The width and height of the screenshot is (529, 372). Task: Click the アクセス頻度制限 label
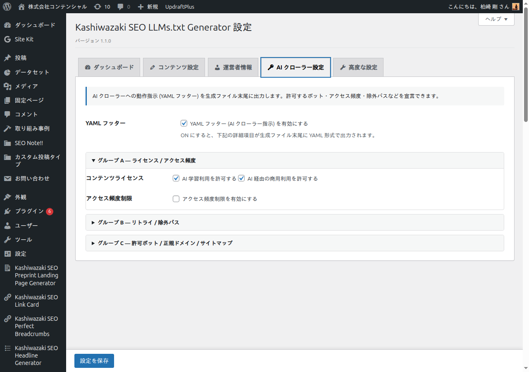[109, 198]
